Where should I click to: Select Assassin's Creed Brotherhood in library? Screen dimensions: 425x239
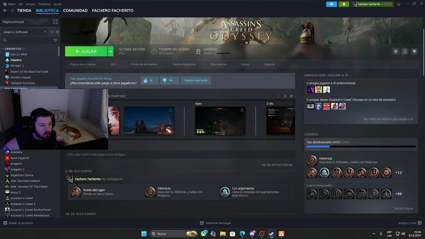31,210
